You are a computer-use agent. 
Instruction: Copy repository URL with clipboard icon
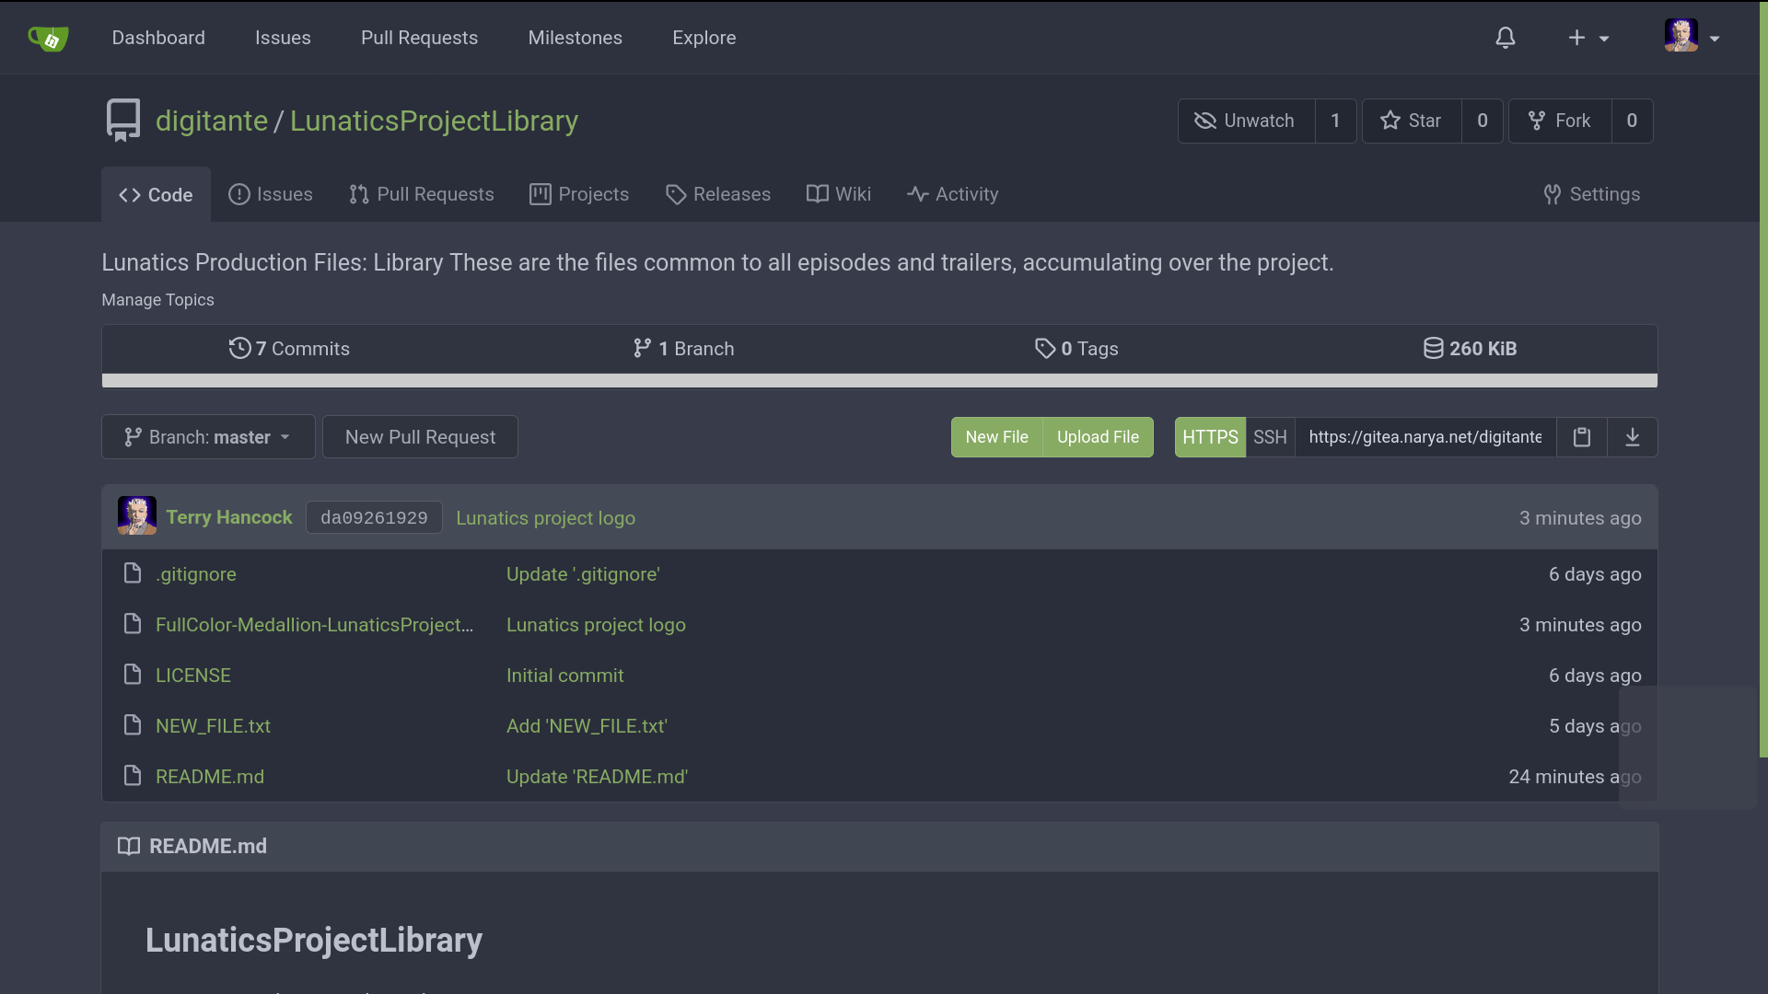click(1581, 437)
